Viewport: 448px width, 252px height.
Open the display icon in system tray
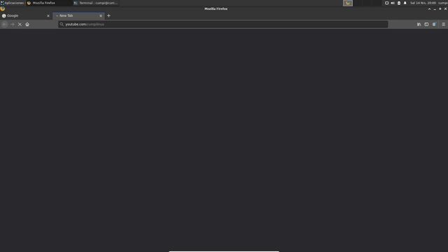(x=386, y=3)
